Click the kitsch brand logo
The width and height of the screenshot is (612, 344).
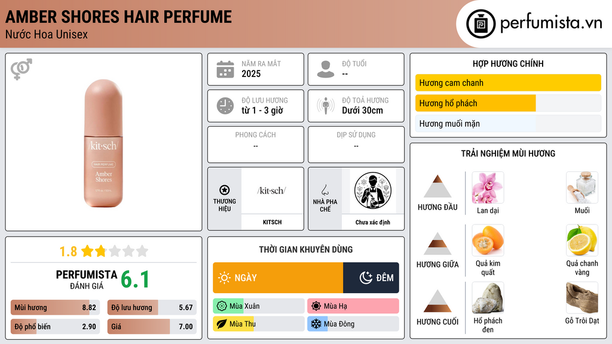tap(272, 191)
